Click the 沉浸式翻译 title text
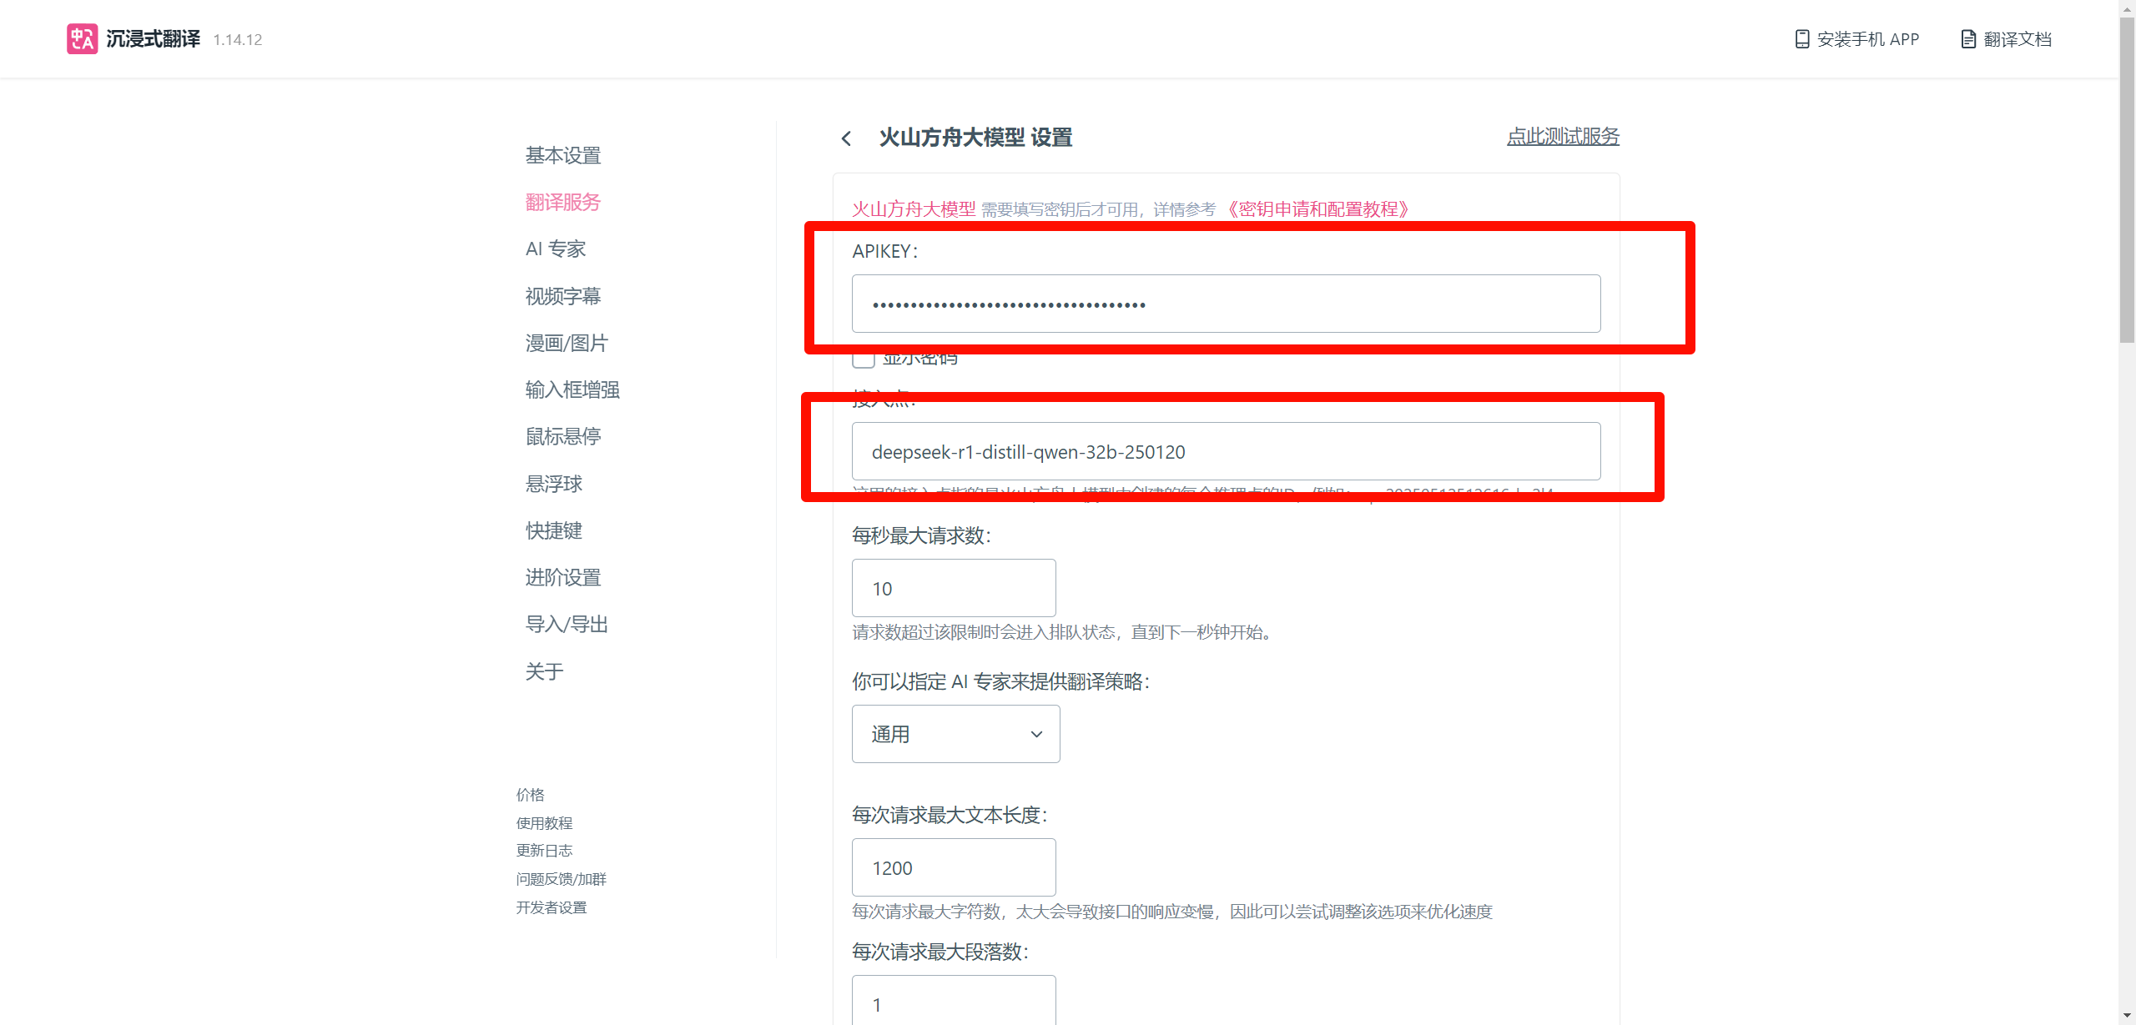This screenshot has height=1025, width=2136. (x=154, y=39)
